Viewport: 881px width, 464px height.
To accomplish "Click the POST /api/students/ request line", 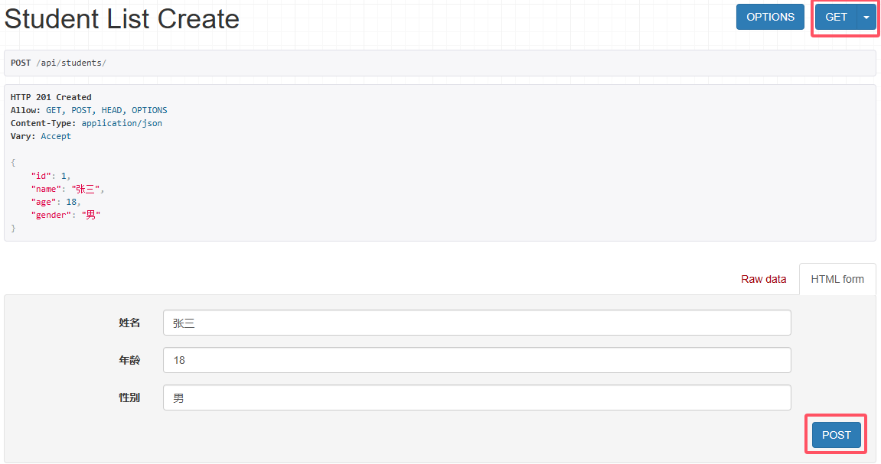I will coord(58,63).
